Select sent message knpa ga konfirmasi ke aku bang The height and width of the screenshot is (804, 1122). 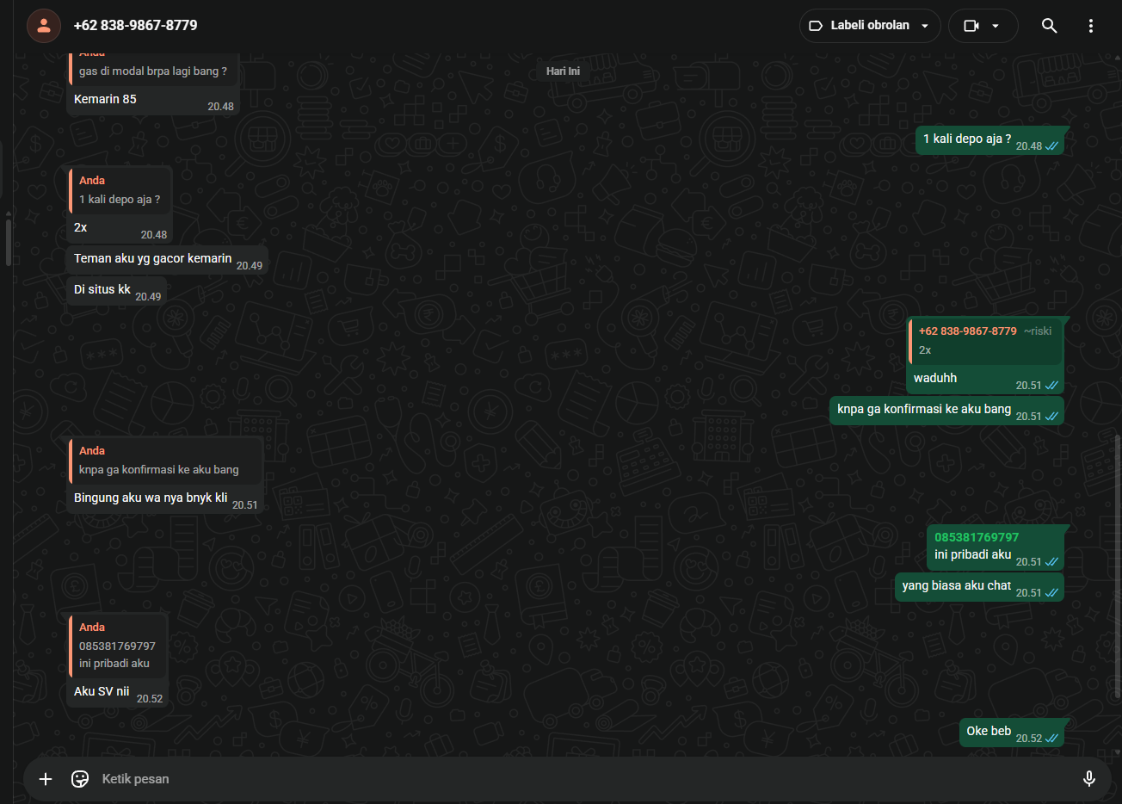pos(924,409)
